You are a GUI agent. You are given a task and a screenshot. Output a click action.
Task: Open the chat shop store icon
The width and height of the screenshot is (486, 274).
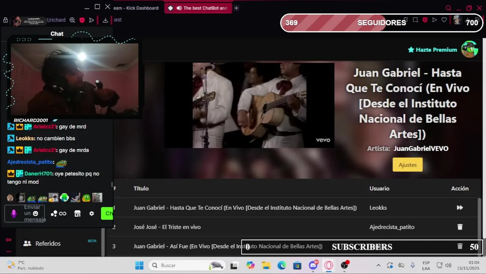click(77, 213)
